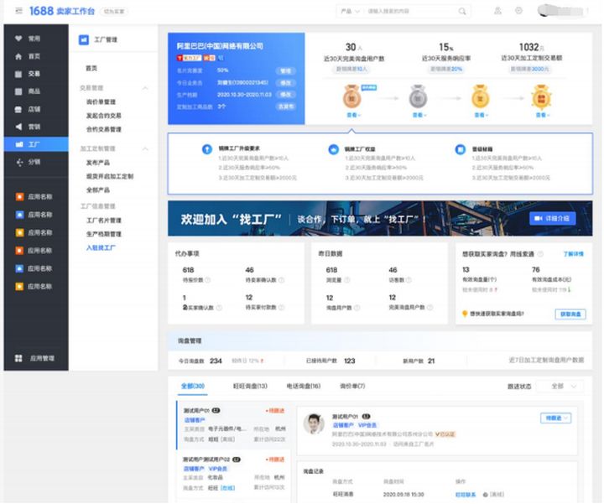Click 去发布 button in company card
This screenshot has height=504, width=604.
[x=286, y=107]
